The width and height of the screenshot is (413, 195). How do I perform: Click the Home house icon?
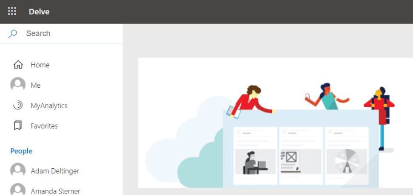click(18, 65)
